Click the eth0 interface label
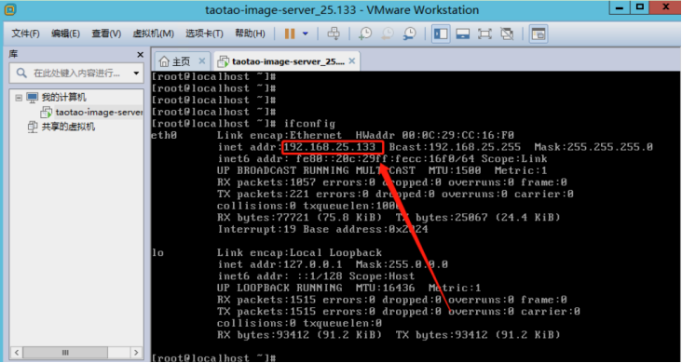 click(x=164, y=135)
